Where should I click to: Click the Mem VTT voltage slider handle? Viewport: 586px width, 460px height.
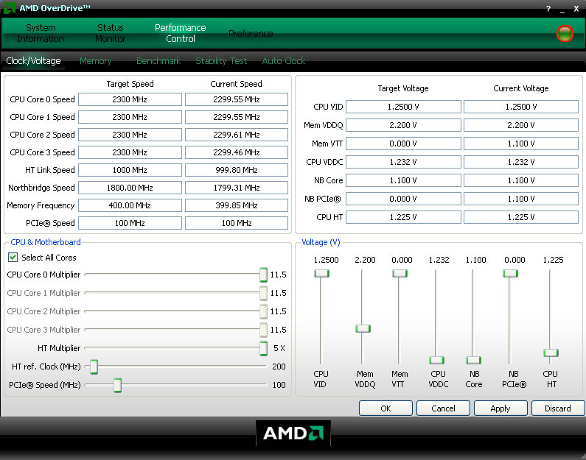tap(400, 274)
